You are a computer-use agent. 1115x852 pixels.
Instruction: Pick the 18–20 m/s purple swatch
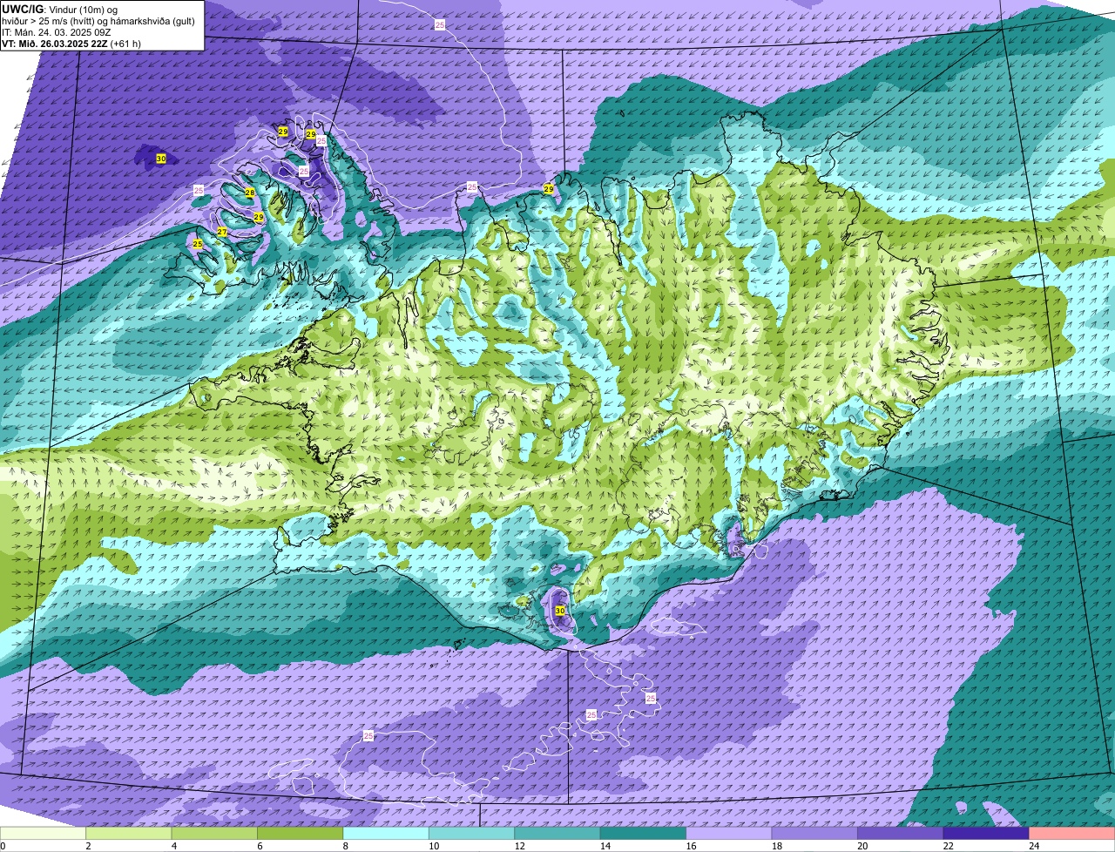pos(814,833)
